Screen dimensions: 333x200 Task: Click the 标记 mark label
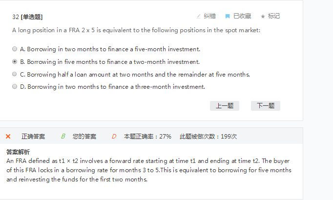point(274,16)
